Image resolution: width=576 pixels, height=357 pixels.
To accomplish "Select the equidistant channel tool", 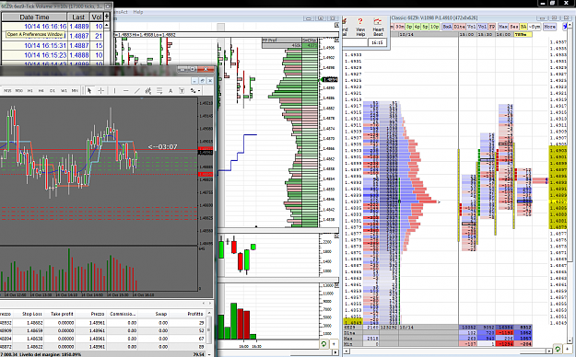I will pos(148,90).
